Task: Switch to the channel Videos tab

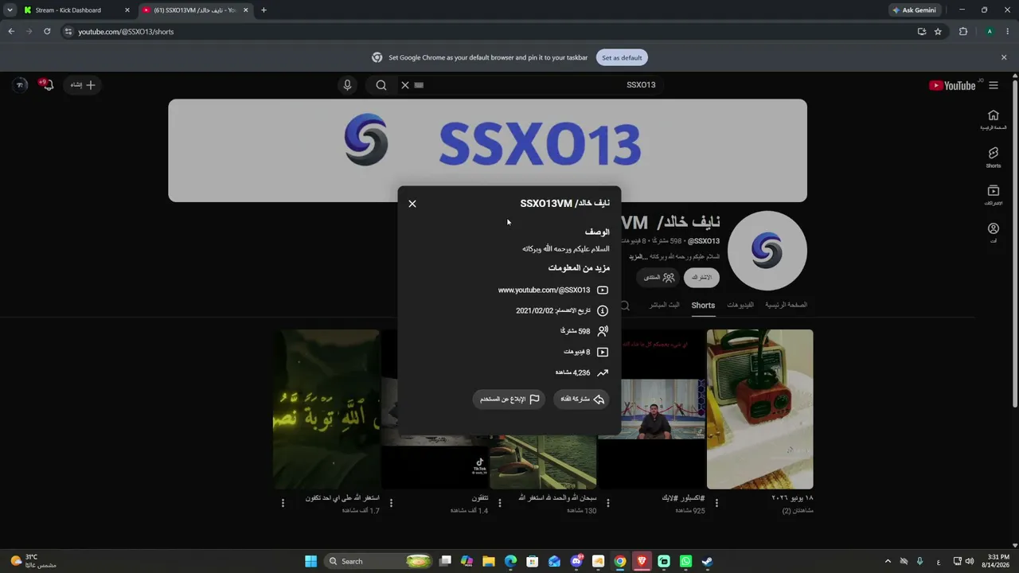Action: [740, 305]
